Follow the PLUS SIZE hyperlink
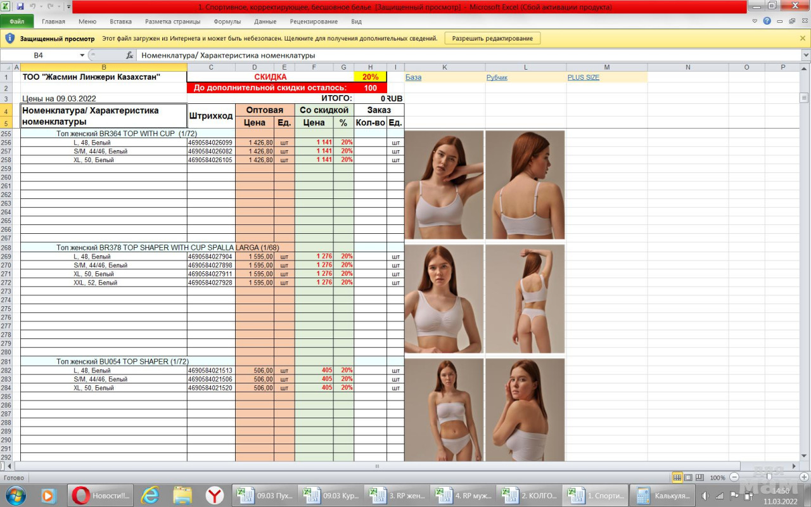 583,77
